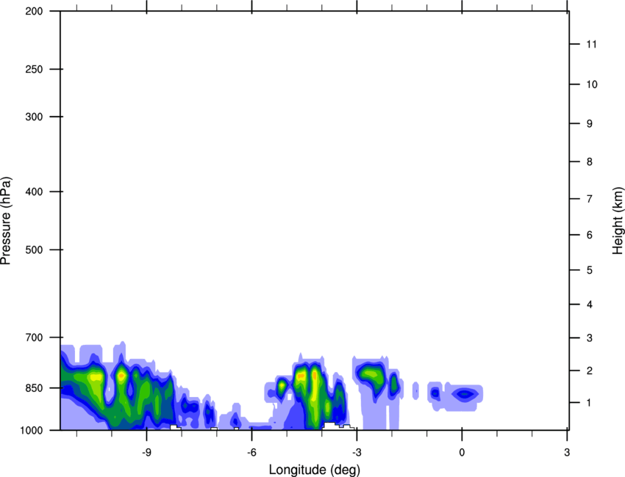
Task: Click the -3 longitude tick label
Action: (357, 450)
